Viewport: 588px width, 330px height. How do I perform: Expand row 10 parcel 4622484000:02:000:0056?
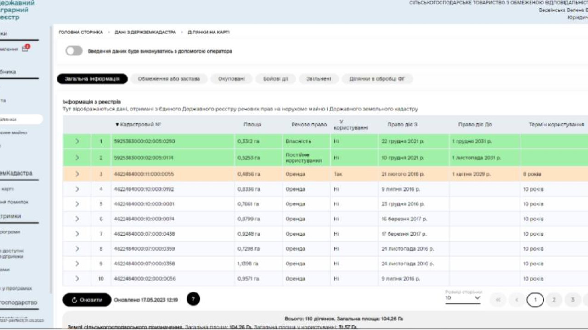point(77,279)
